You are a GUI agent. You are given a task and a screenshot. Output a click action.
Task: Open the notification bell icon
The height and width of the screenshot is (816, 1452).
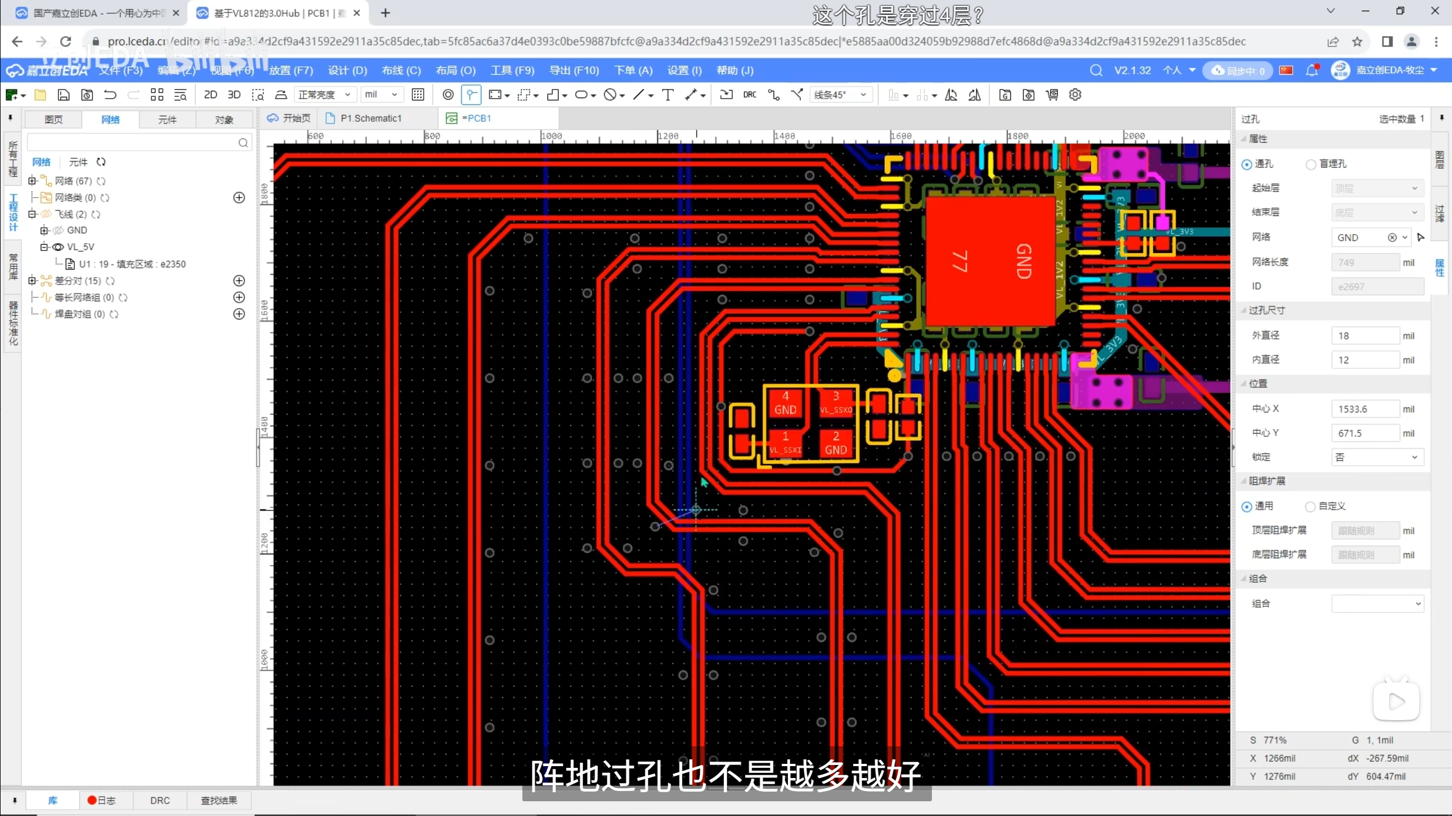point(1311,70)
